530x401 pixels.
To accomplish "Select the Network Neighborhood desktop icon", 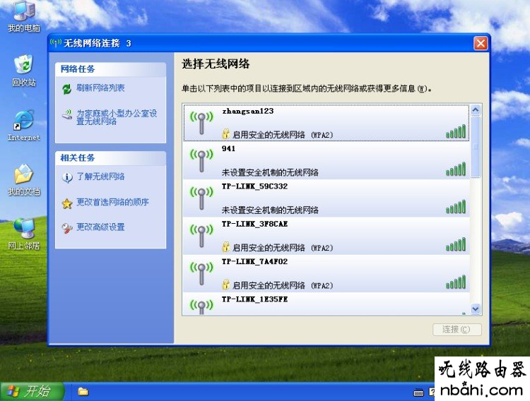I will (x=23, y=234).
